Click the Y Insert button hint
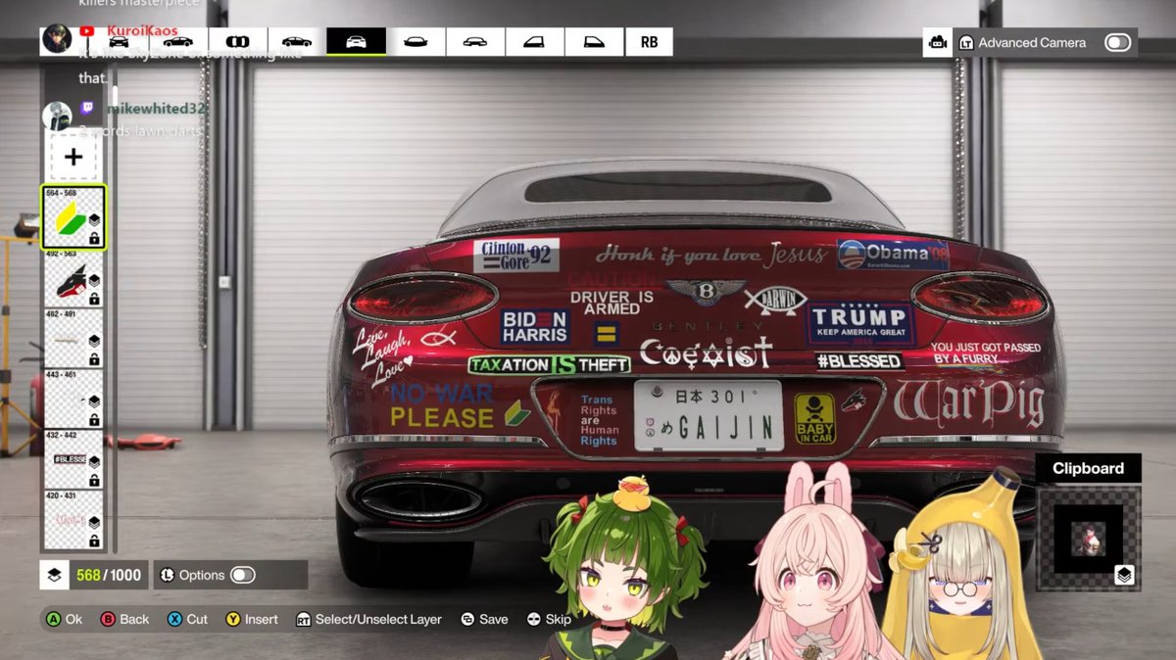Image resolution: width=1176 pixels, height=660 pixels. coord(252,619)
